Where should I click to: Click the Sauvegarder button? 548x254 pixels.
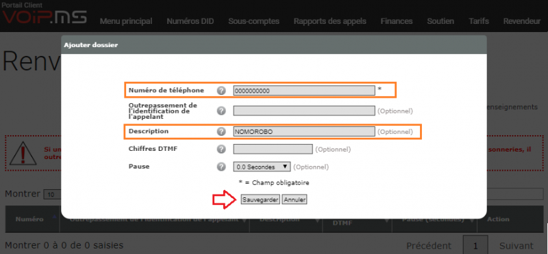point(260,199)
